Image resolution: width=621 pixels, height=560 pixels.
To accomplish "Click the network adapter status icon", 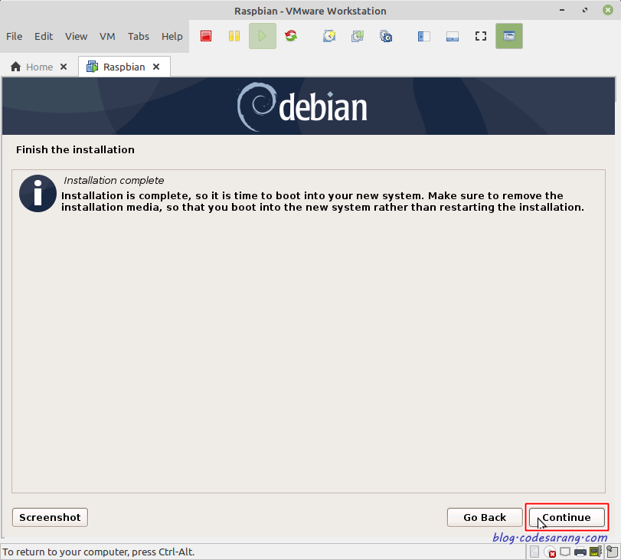I will (x=565, y=552).
